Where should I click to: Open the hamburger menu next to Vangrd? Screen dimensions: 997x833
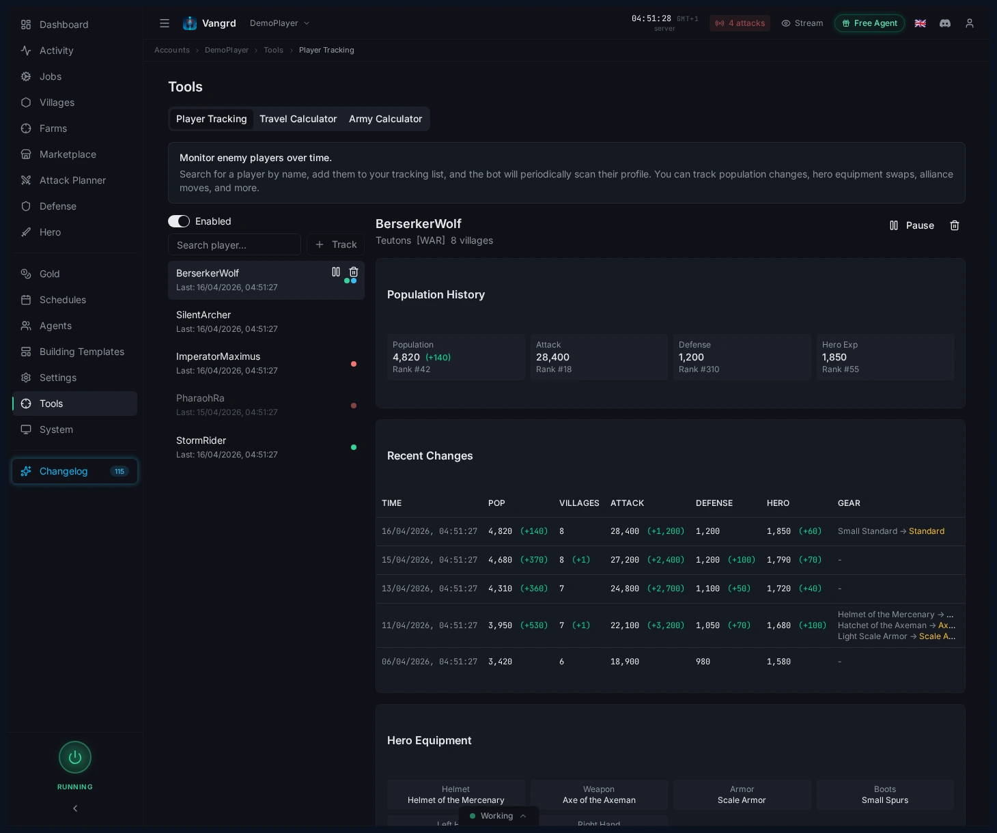pyautogui.click(x=165, y=23)
